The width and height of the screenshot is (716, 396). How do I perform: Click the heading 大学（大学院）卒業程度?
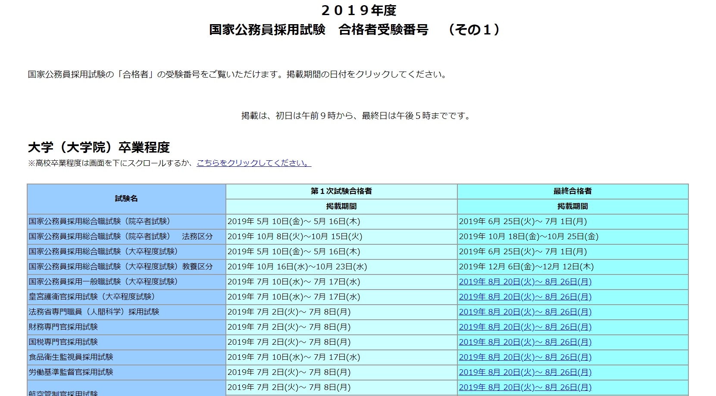[99, 147]
